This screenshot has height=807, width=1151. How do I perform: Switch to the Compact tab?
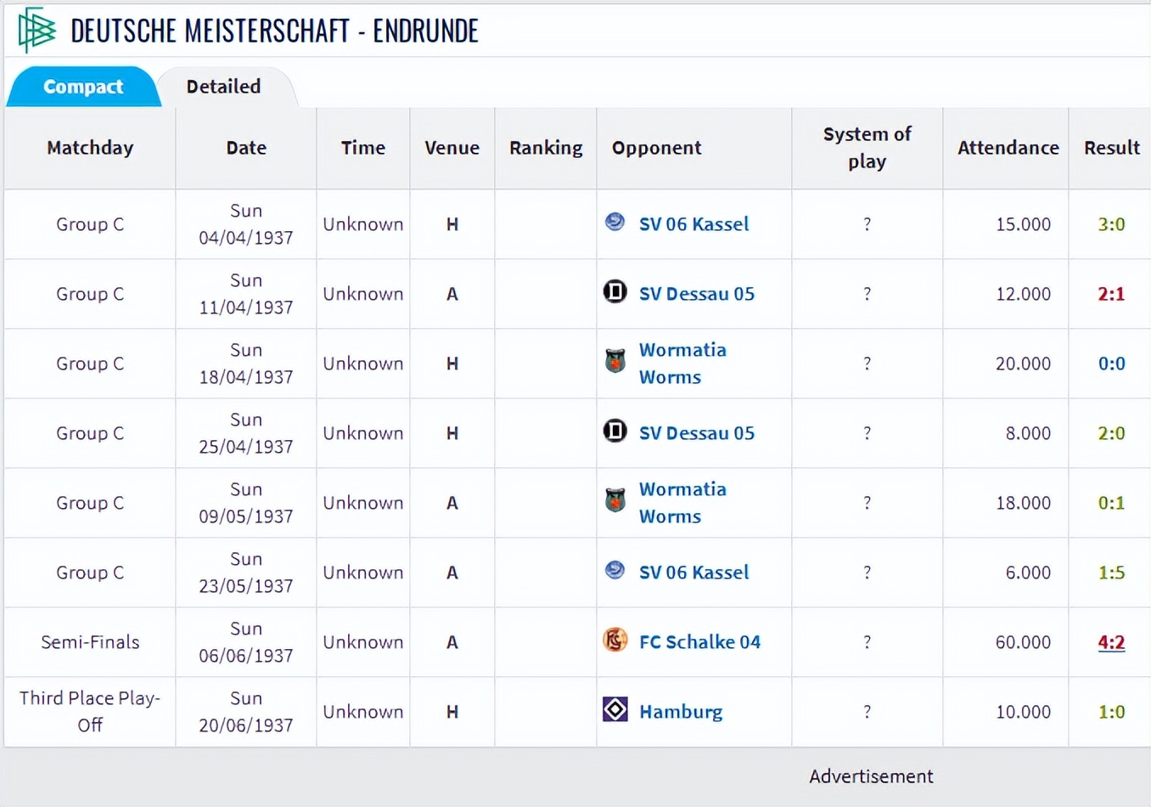click(x=83, y=87)
